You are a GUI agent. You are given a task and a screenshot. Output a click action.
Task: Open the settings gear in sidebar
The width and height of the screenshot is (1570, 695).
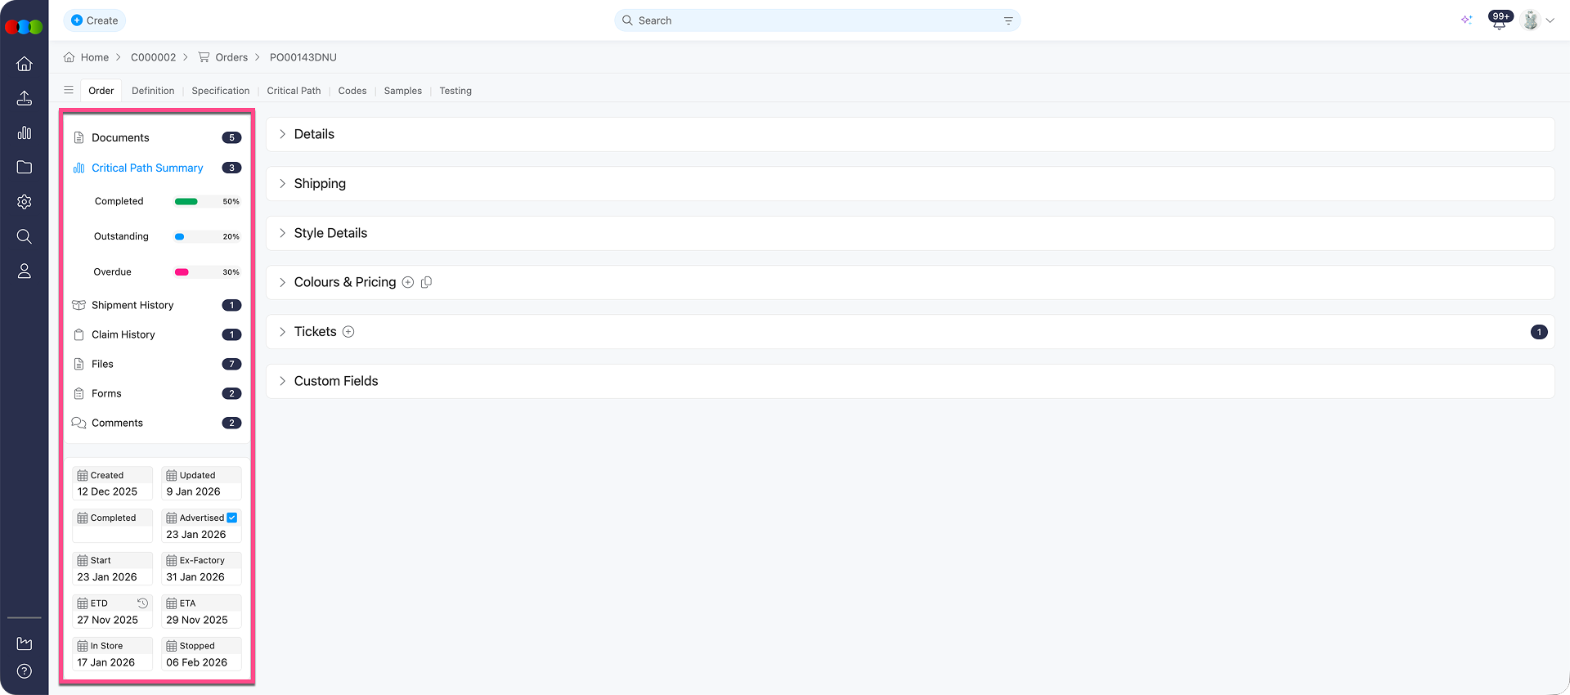click(25, 202)
